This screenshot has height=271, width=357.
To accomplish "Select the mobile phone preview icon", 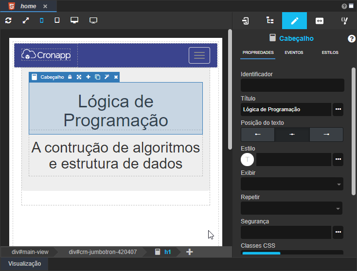I will [x=42, y=20].
